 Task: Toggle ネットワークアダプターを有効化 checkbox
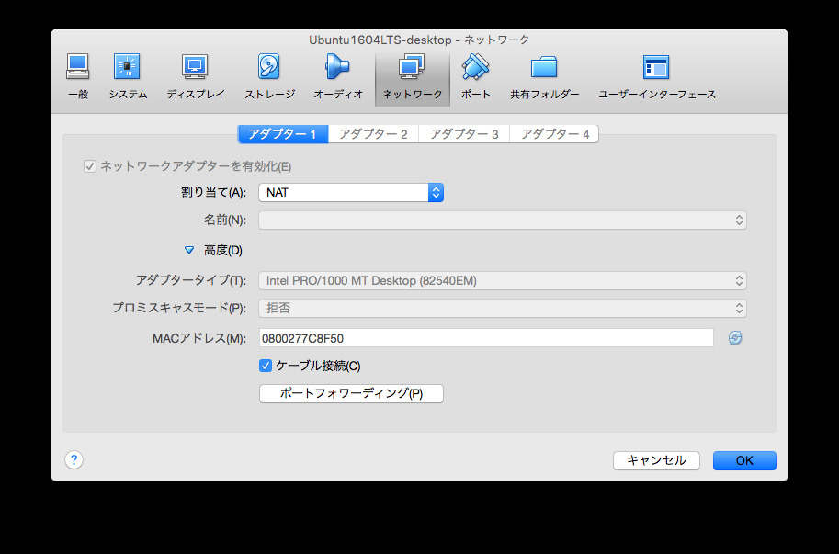click(90, 166)
